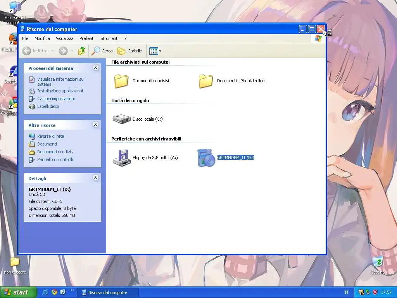Viewport: 397px width, 298px height.
Task: Collapse the Altre risorse panel
Action: click(95, 125)
